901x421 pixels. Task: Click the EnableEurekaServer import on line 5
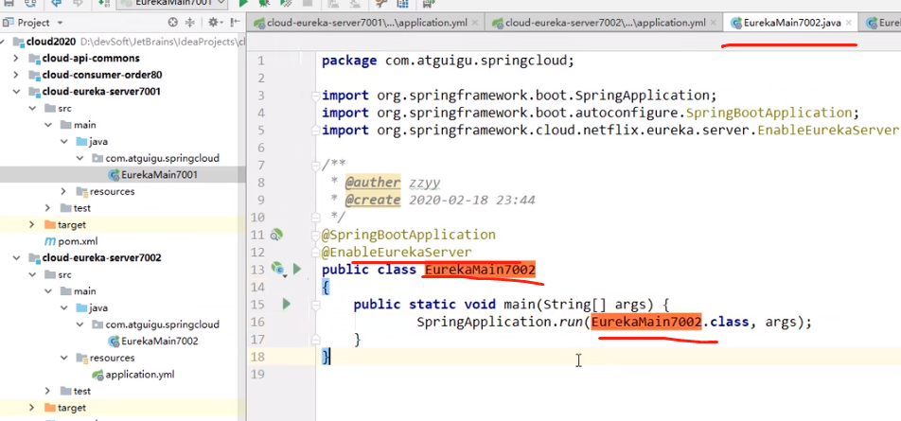(610, 131)
